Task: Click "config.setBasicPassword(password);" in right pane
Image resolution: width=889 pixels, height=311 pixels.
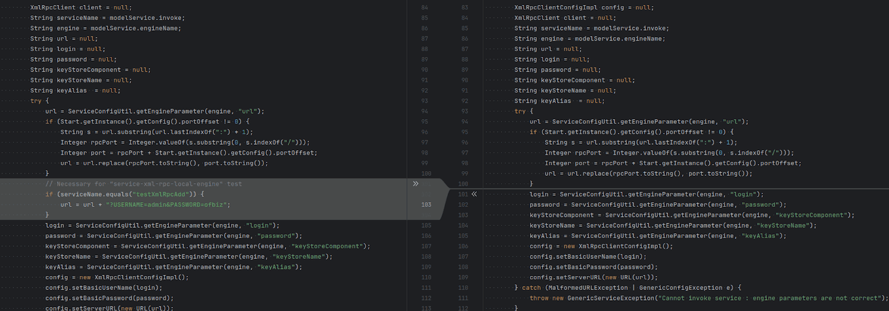Action: point(594,267)
